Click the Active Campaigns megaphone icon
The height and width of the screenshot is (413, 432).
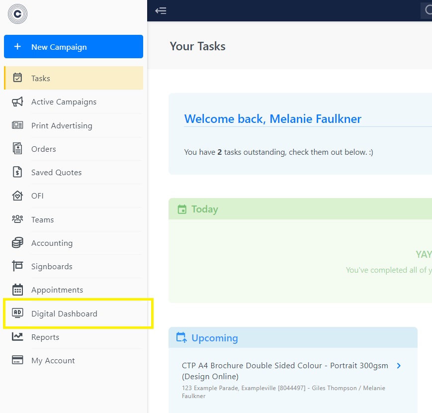pos(17,102)
